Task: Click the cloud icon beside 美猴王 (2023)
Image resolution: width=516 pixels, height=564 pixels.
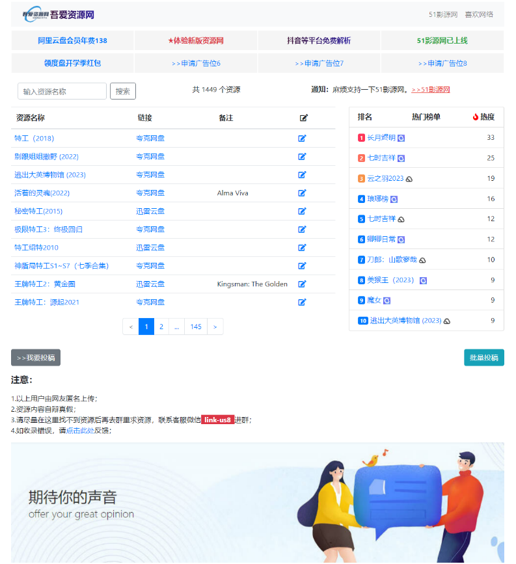Action: pyautogui.click(x=424, y=280)
